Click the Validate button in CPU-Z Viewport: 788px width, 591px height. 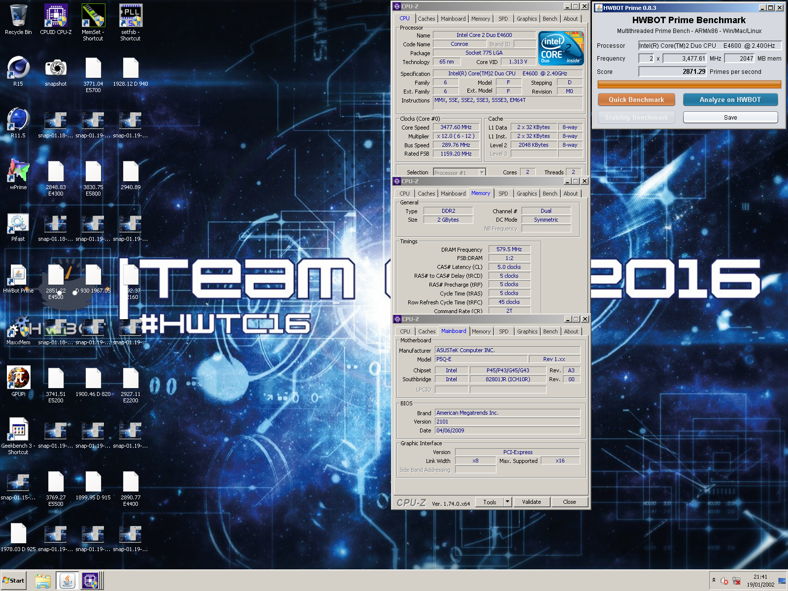pyautogui.click(x=531, y=502)
